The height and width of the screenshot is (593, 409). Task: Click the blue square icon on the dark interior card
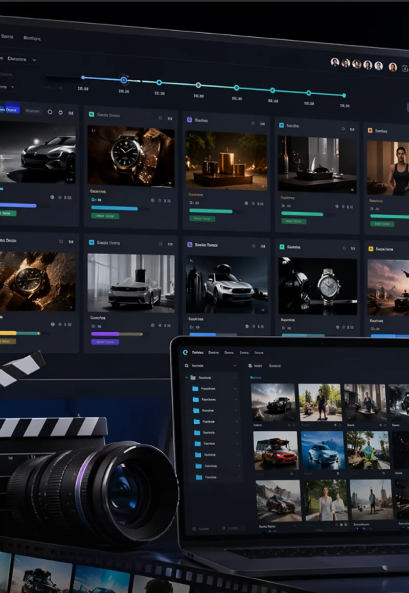(x=281, y=125)
